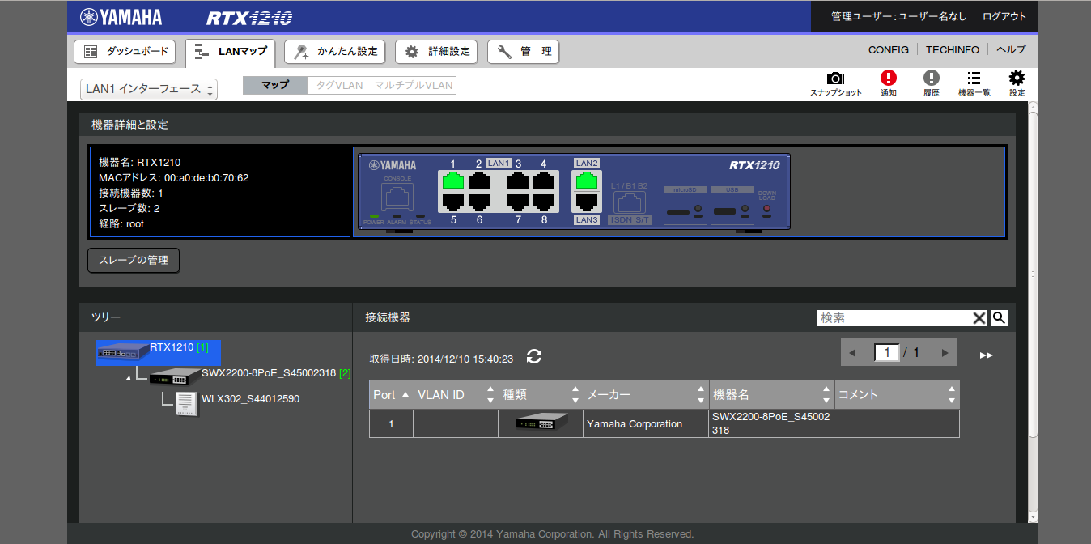Open the 管理 tab
The height and width of the screenshot is (544, 1091).
coord(523,52)
